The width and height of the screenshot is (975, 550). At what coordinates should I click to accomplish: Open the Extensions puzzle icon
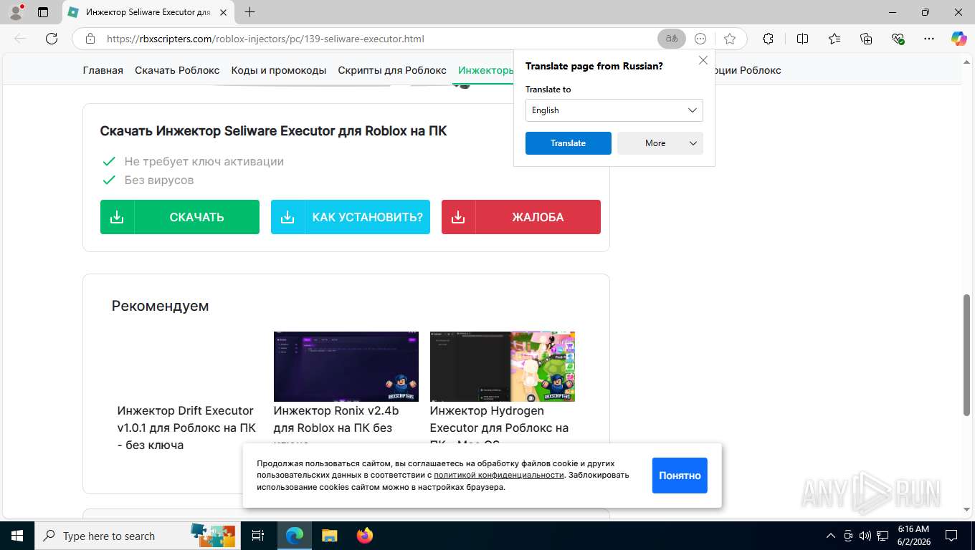click(x=768, y=39)
